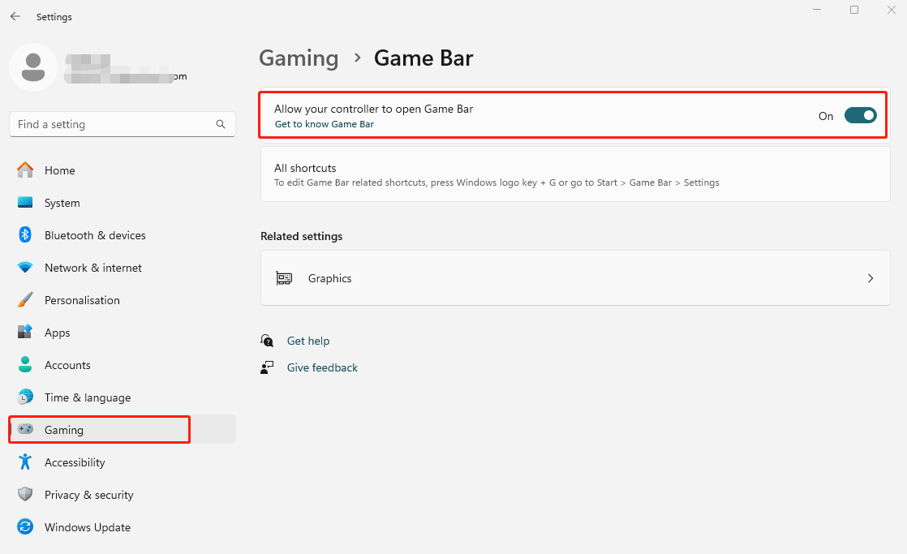Click the Time & language clock icon
This screenshot has height=554, width=907.
point(25,397)
